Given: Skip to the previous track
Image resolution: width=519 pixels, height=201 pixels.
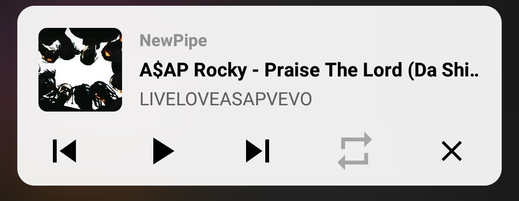Looking at the screenshot, I should (x=64, y=151).
